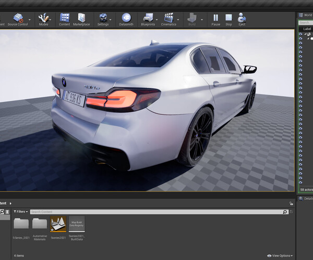The height and width of the screenshot is (260, 313).
Task: Open the Source Control toolbar button
Action: (x=18, y=19)
